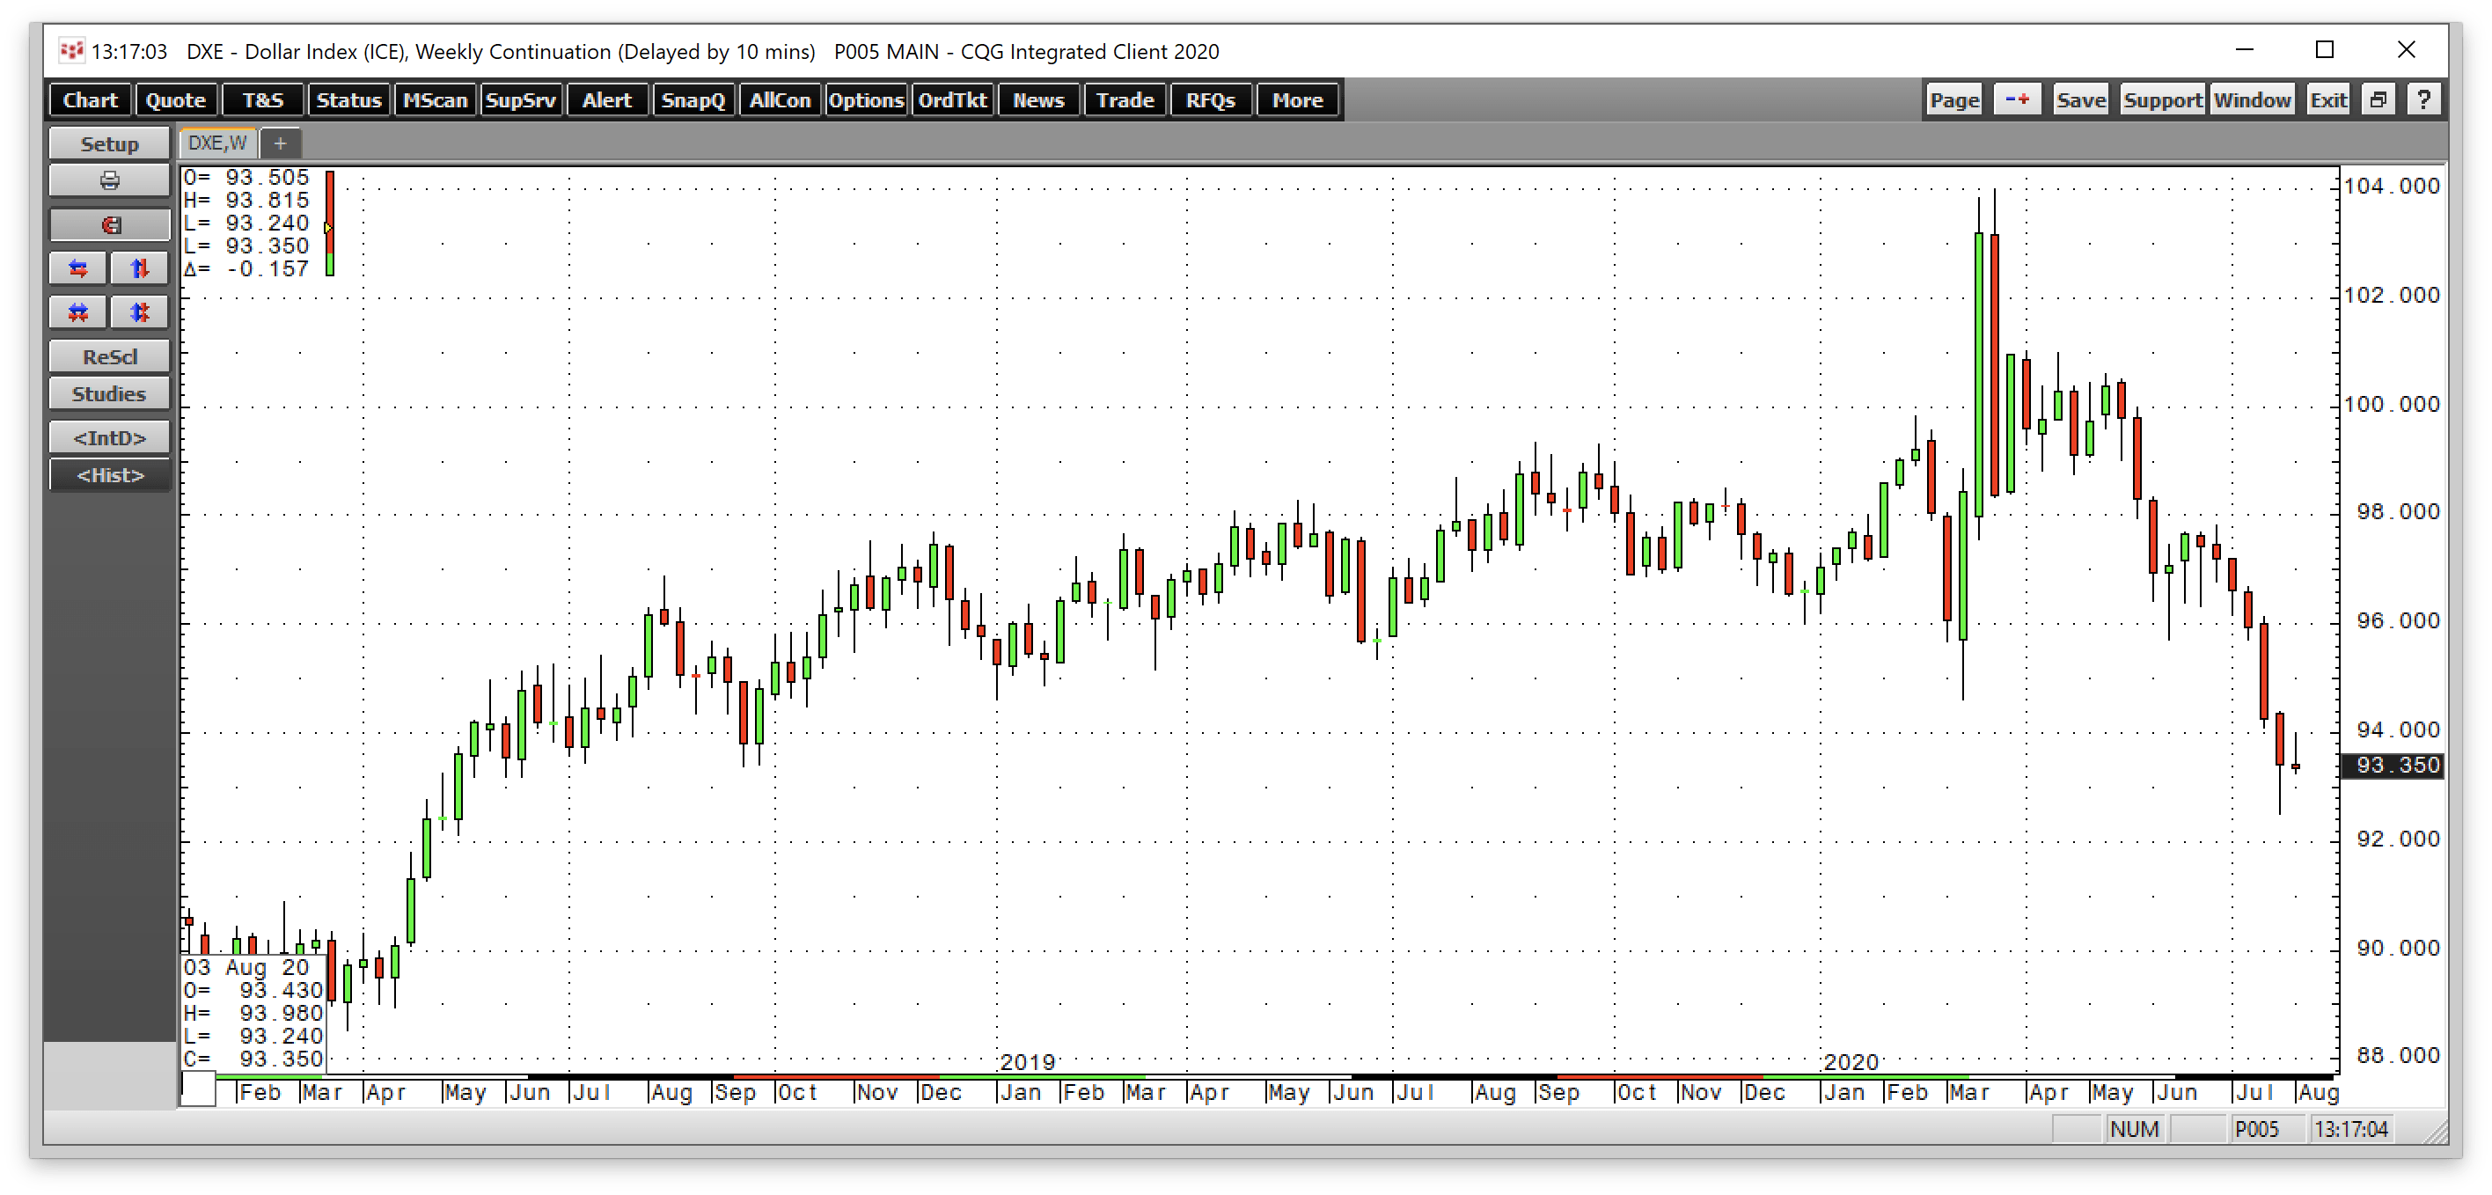Click the OrdTkt order ticket button
This screenshot has height=1195, width=2492.
point(950,102)
